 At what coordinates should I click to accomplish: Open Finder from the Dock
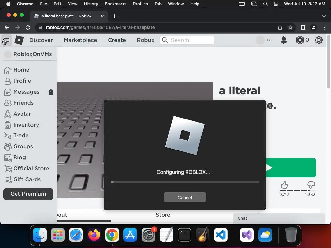[40, 235]
